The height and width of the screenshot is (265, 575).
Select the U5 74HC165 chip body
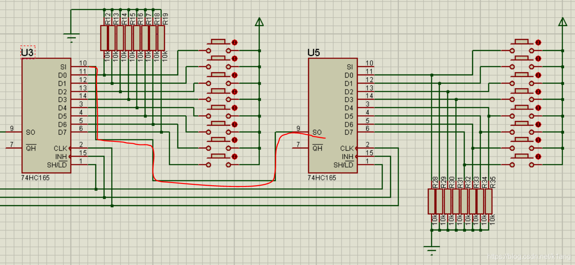tap(332, 115)
